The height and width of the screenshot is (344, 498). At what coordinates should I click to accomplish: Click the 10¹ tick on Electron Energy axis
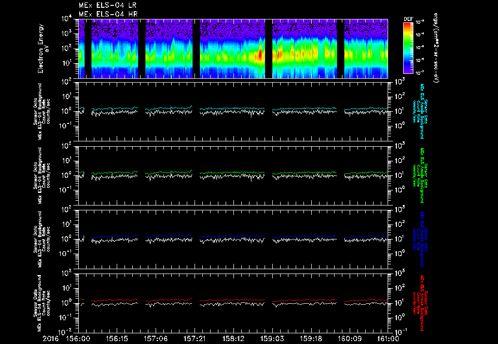click(67, 63)
